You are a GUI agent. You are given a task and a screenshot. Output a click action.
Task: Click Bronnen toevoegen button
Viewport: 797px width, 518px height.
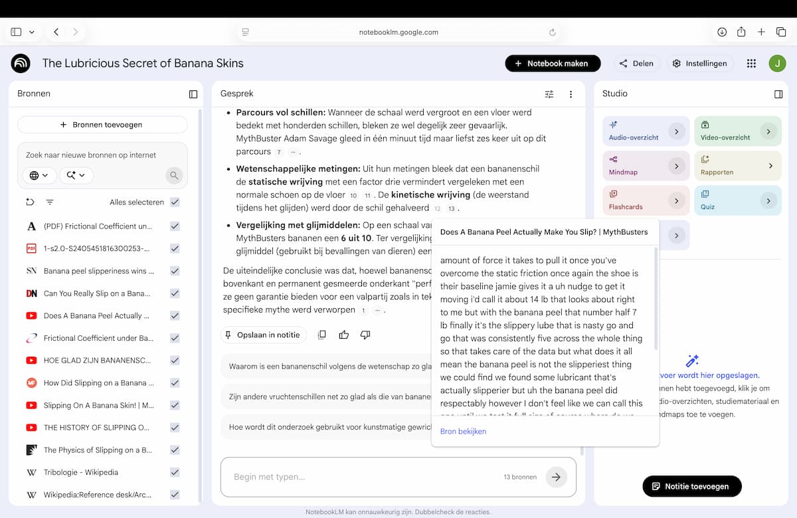click(x=102, y=125)
